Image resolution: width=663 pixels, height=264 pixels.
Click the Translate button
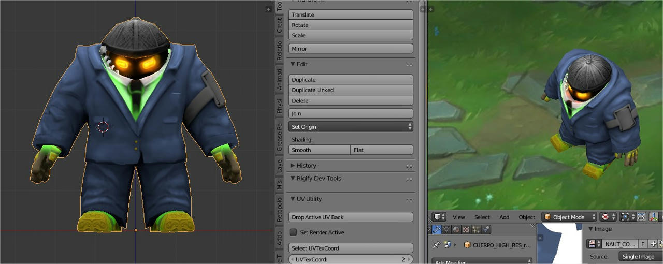(351, 14)
